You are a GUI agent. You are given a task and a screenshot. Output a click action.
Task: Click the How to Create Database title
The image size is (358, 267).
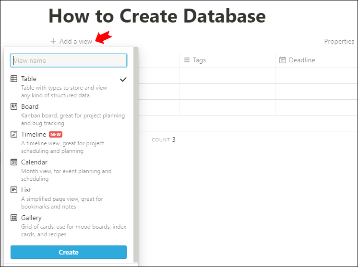coord(157,16)
